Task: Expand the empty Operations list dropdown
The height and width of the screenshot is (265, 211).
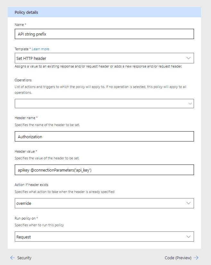Action: click(104, 103)
